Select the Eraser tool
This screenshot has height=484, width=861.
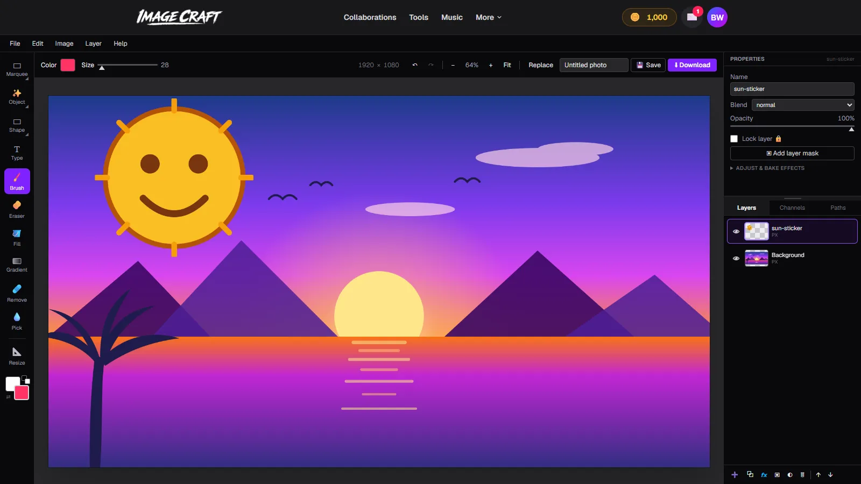tap(17, 209)
